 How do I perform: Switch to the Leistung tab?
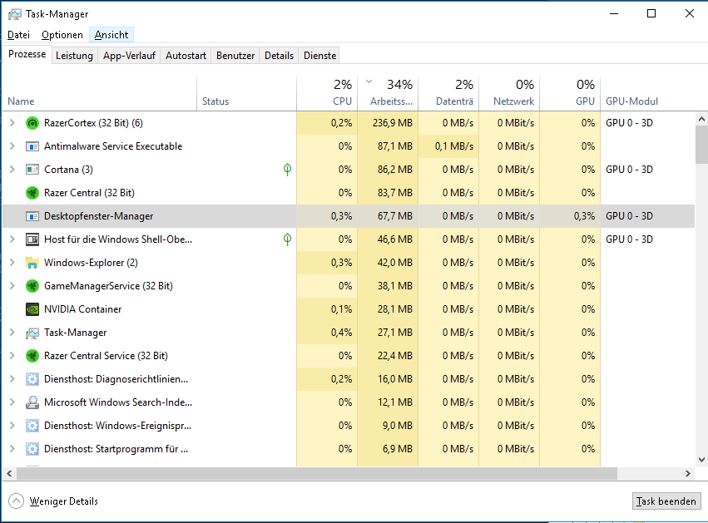point(74,56)
